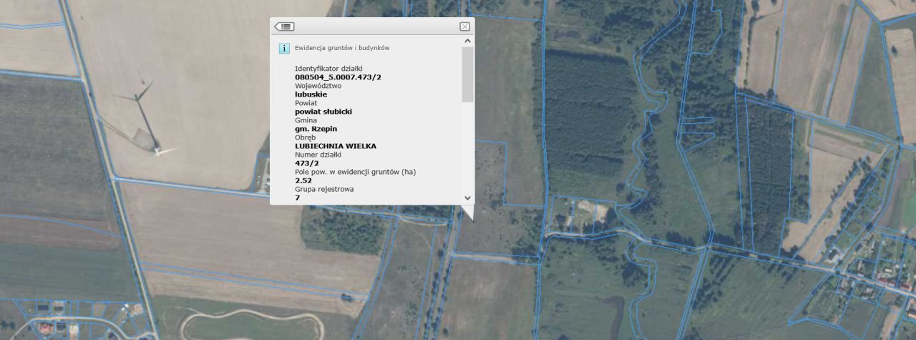This screenshot has width=916, height=340.
Task: Select value '473/2' under Numer działki
Action: tap(306, 163)
